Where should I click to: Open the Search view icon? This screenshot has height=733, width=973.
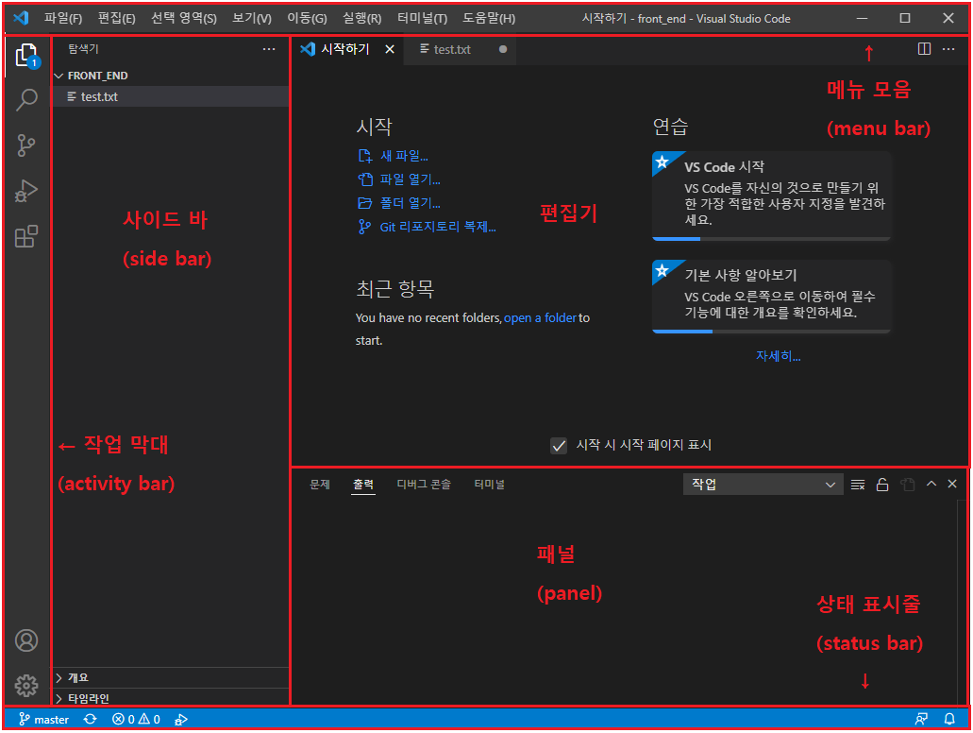click(26, 99)
